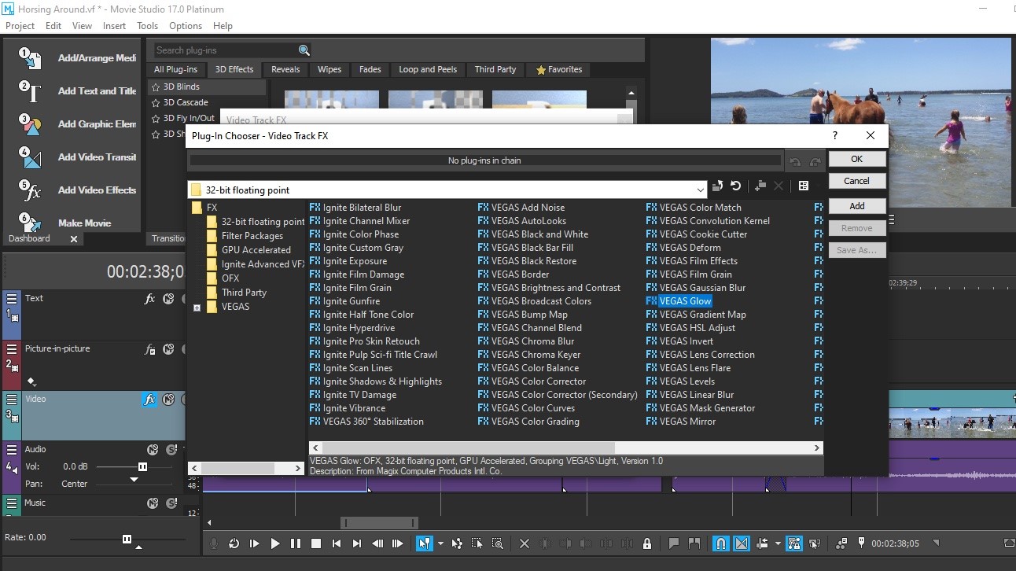Open the edit tool dropdown arrow
Screen dimensions: 1016x571
click(x=440, y=543)
